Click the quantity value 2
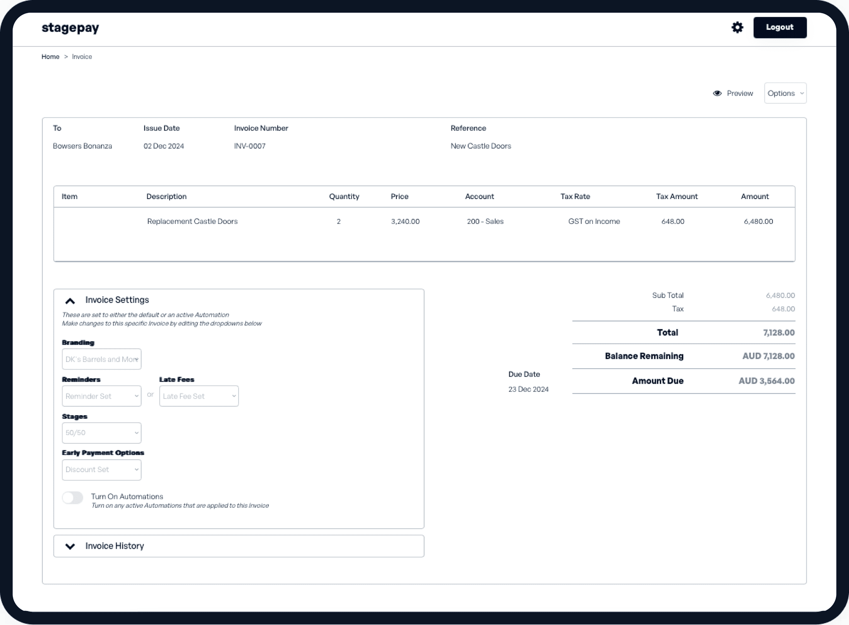The image size is (849, 625). (339, 221)
